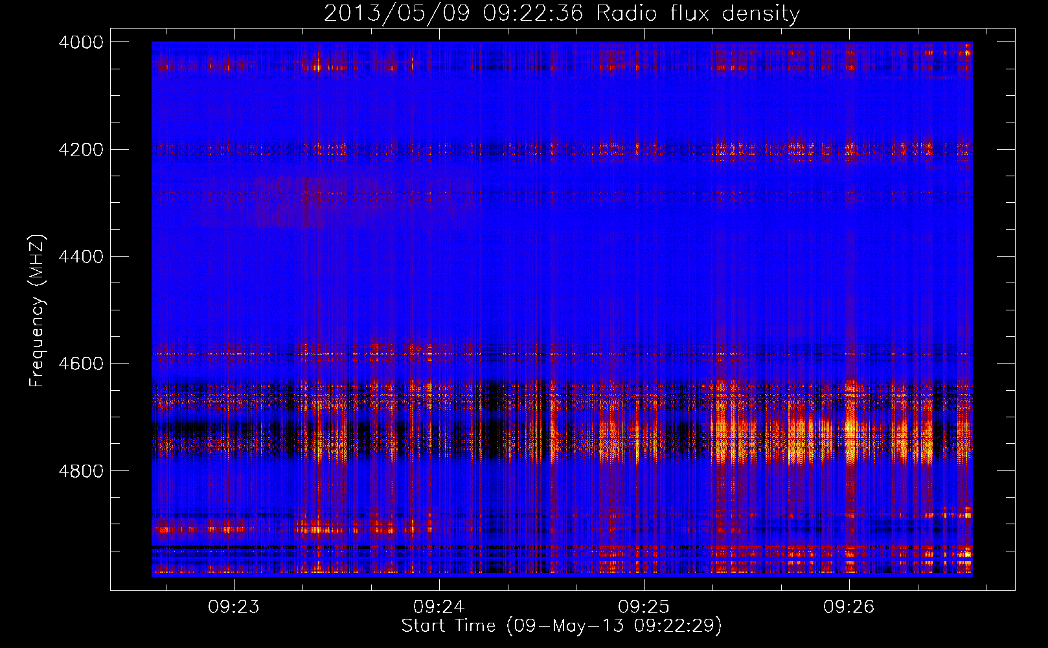This screenshot has height=648, width=1048.
Task: Click the 09:23 time tick label
Action: pos(234,607)
